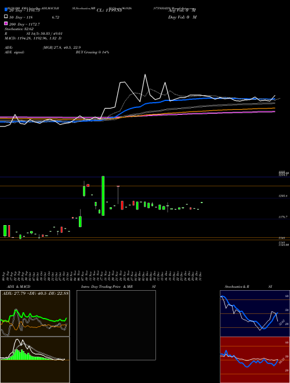Click the magenta 200 Day EMA legend swatch

pos(6,23)
